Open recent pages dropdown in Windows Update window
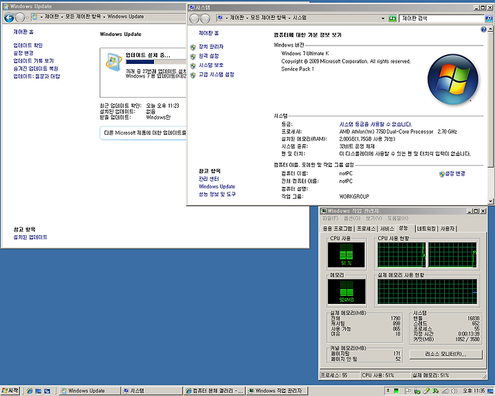 pyautogui.click(x=27, y=18)
